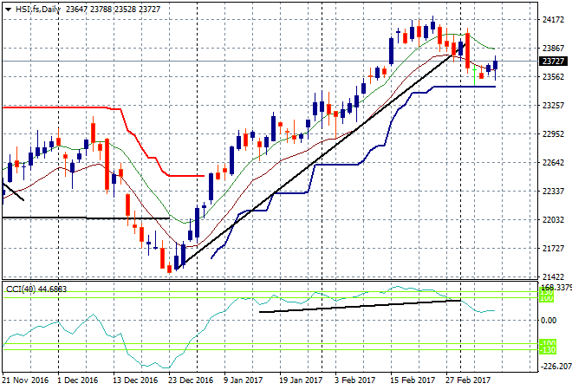Click the 19 Jan 2017 date label
Viewport: 572px width, 390px height.
coord(301,380)
